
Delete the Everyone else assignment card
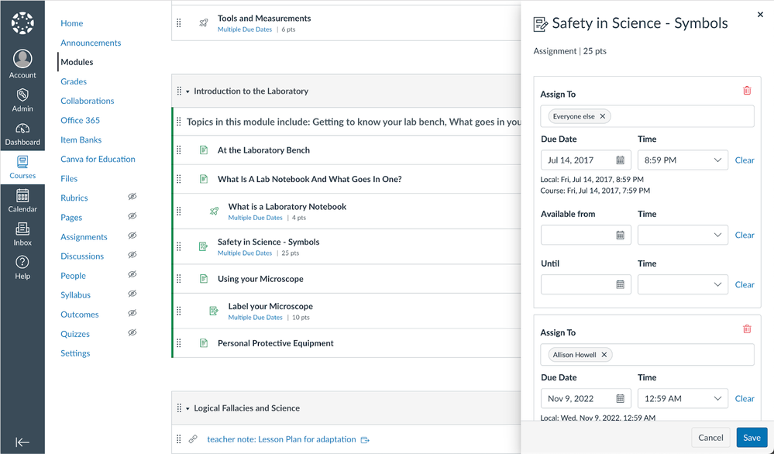point(747,91)
